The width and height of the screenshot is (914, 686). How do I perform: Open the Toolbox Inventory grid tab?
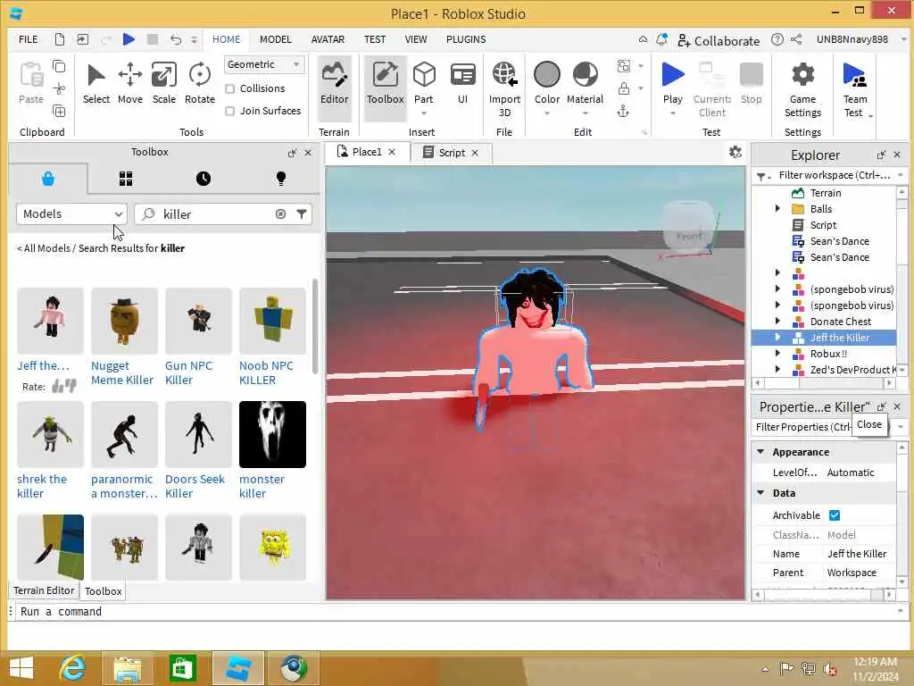(126, 179)
